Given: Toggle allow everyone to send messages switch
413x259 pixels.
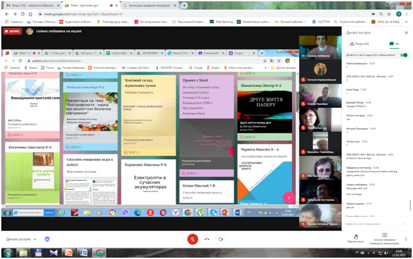Looking at the screenshot, I should [404, 55].
